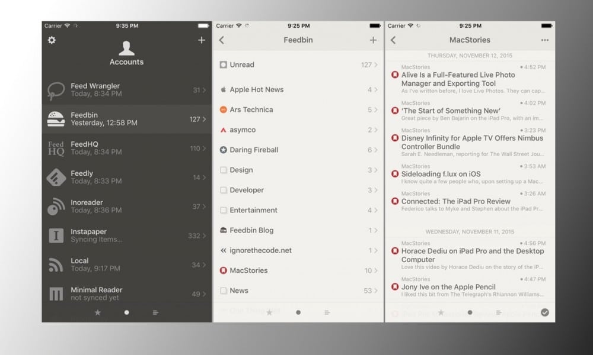The width and height of the screenshot is (593, 355).
Task: Expand Apple Hot News chevron
Action: [x=376, y=89]
